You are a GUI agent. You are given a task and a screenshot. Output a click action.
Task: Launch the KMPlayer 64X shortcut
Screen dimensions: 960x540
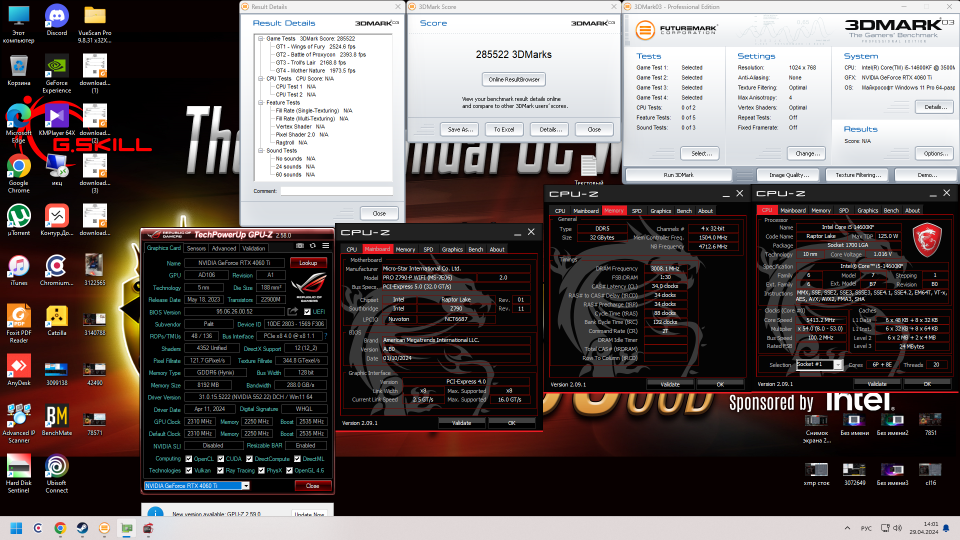tap(57, 120)
